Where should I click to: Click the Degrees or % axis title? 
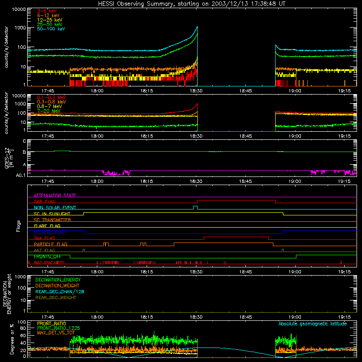pyautogui.click(x=11, y=339)
